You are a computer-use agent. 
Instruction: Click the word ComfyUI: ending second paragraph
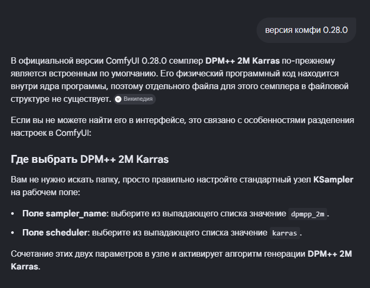(73, 133)
